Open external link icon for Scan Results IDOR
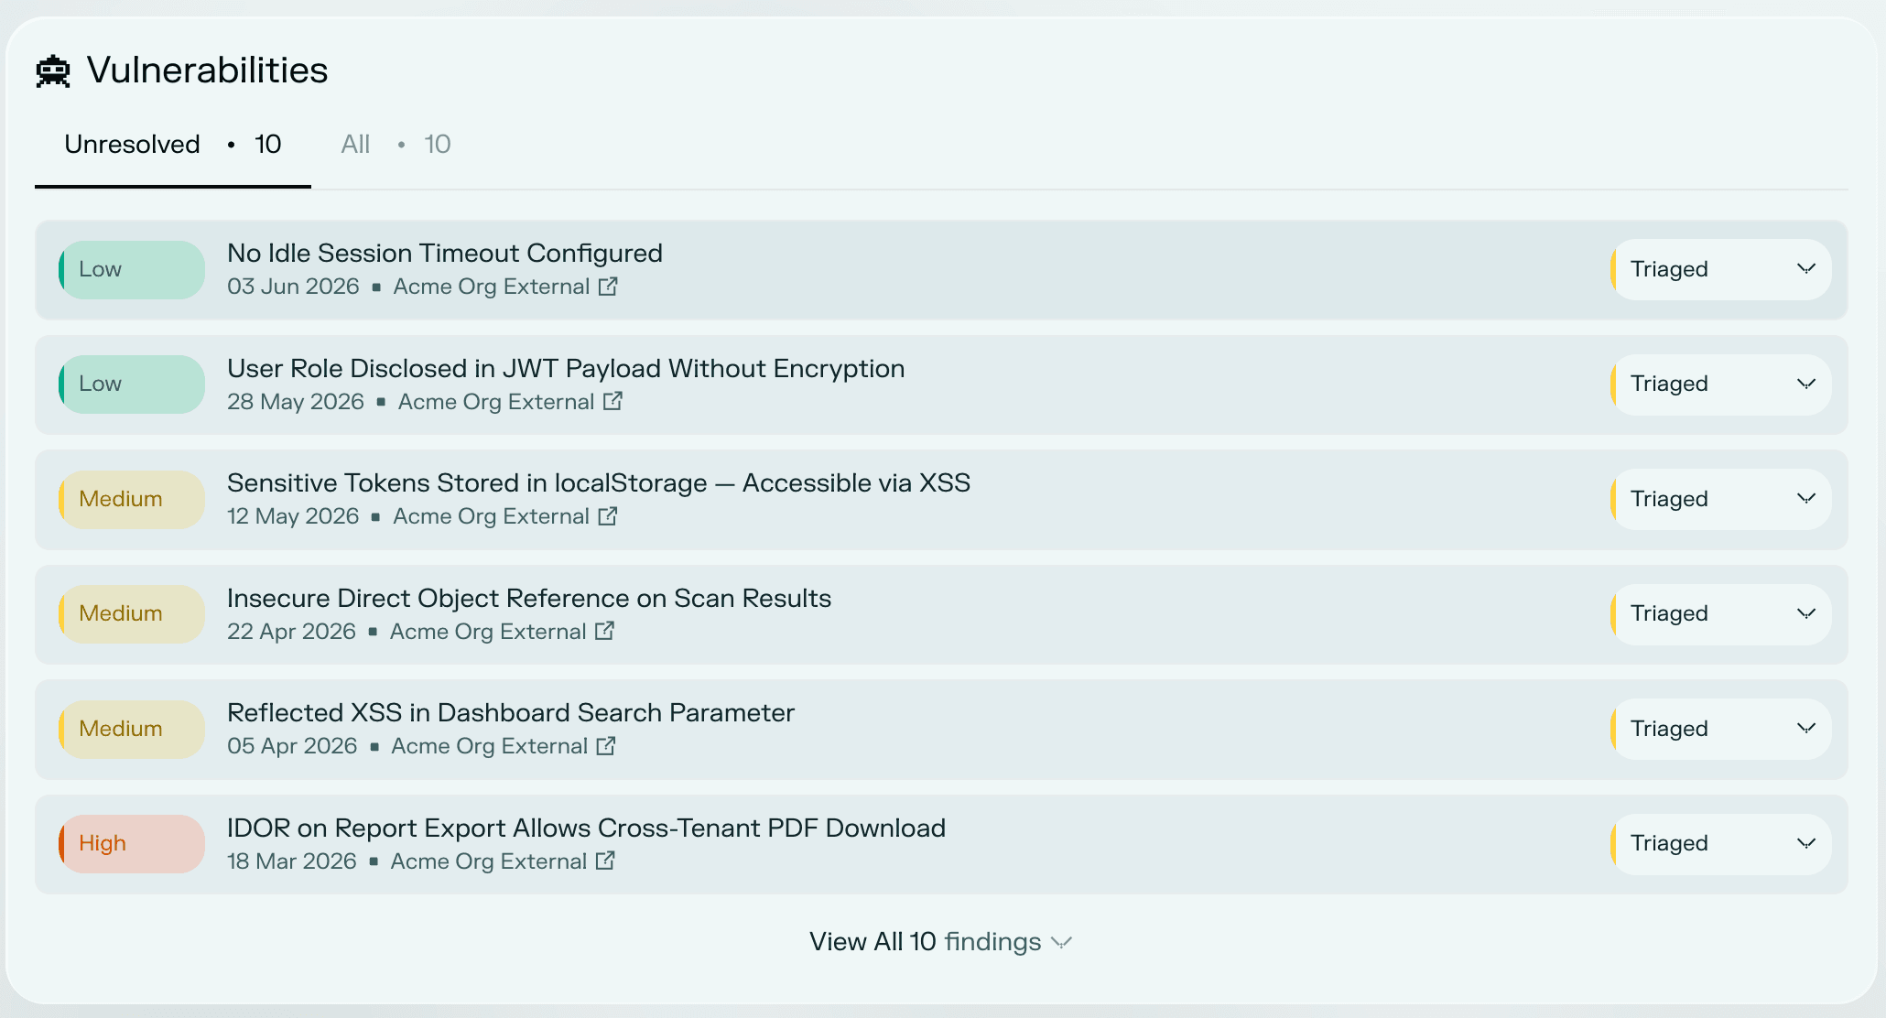 tap(604, 631)
